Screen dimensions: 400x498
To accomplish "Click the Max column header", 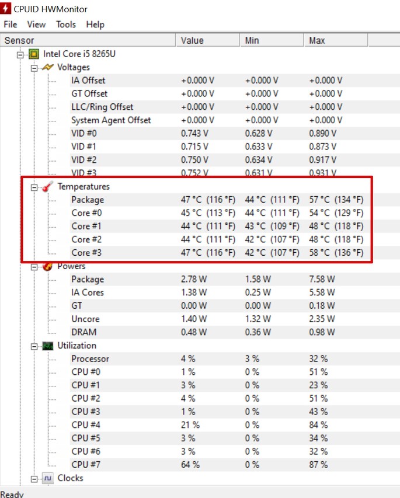I will (335, 40).
